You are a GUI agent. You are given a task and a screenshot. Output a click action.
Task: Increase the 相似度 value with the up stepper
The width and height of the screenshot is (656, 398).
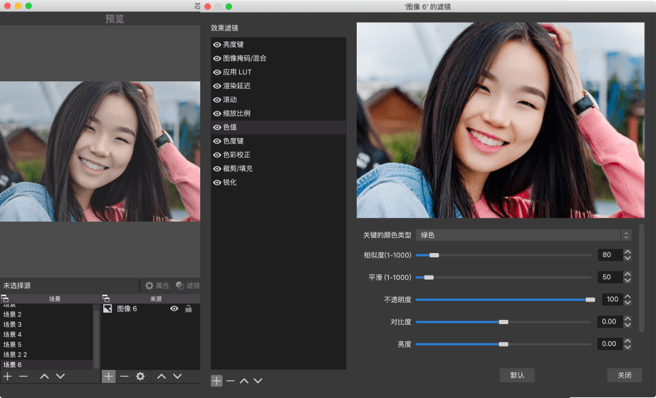click(x=627, y=252)
